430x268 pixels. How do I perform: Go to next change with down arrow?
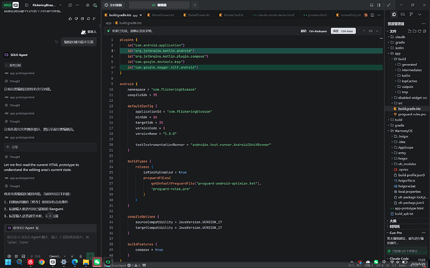pos(377,31)
